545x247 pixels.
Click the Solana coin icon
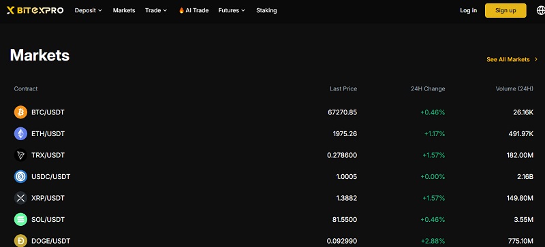point(20,220)
